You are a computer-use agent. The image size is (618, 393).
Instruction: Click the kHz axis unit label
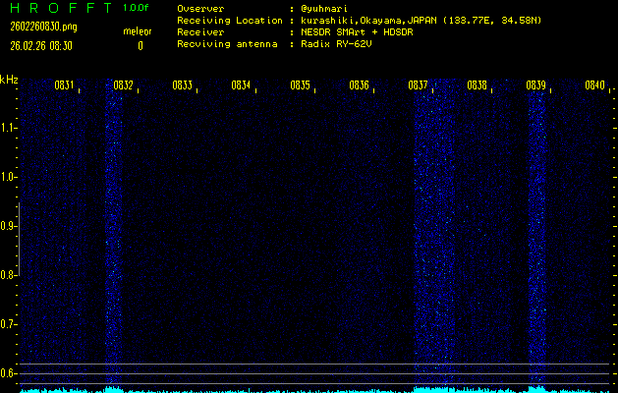[9, 80]
